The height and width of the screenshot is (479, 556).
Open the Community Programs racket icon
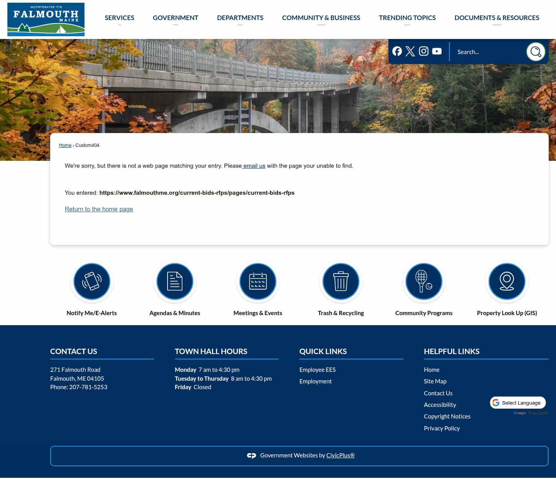424,282
